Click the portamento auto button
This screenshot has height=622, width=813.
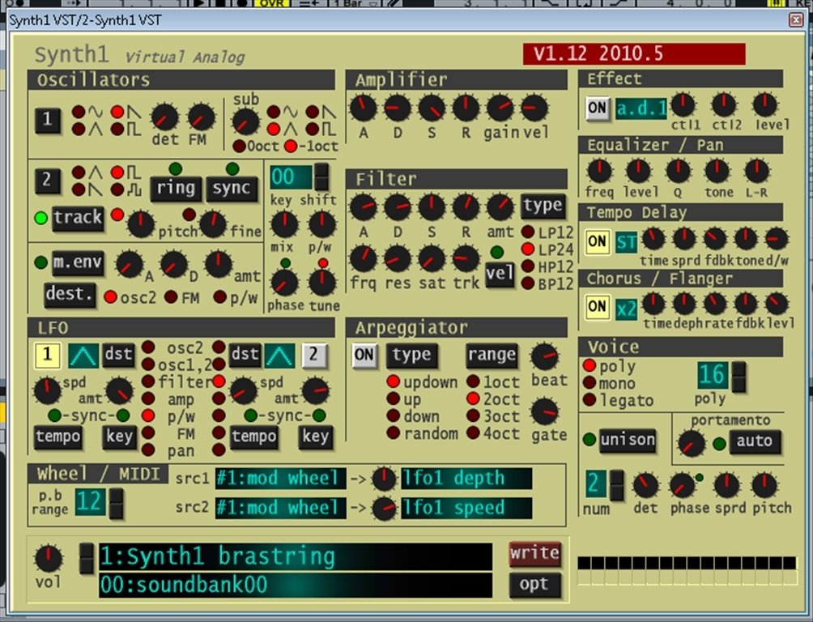pos(755,441)
